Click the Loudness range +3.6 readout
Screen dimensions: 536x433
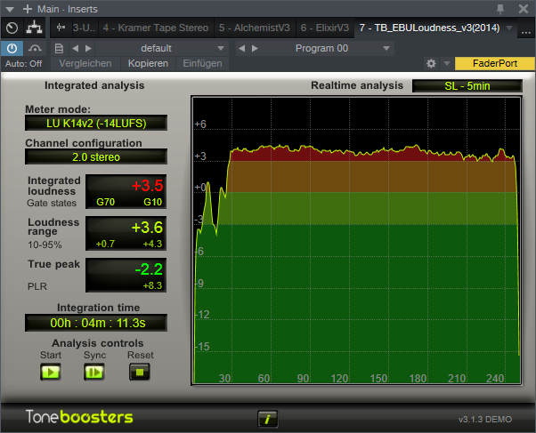click(147, 228)
